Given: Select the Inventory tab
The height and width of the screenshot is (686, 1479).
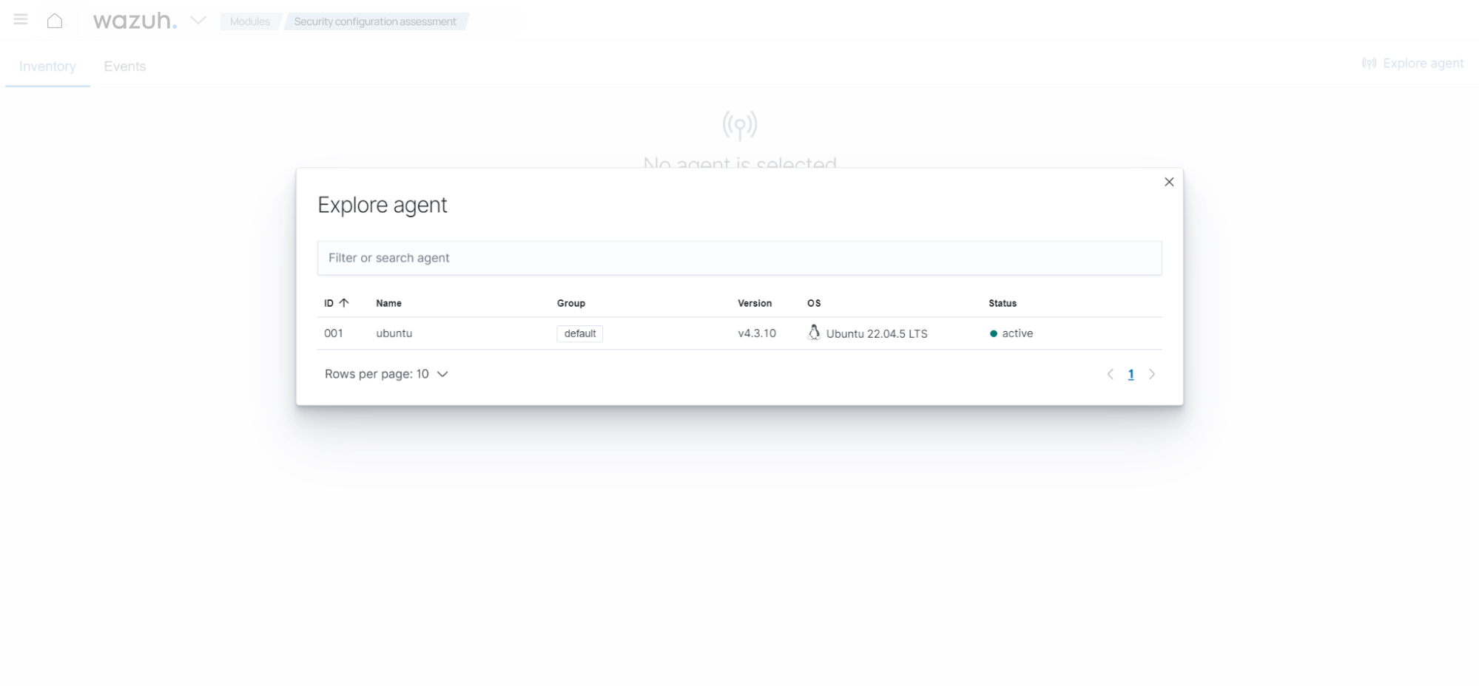Looking at the screenshot, I should point(47,67).
